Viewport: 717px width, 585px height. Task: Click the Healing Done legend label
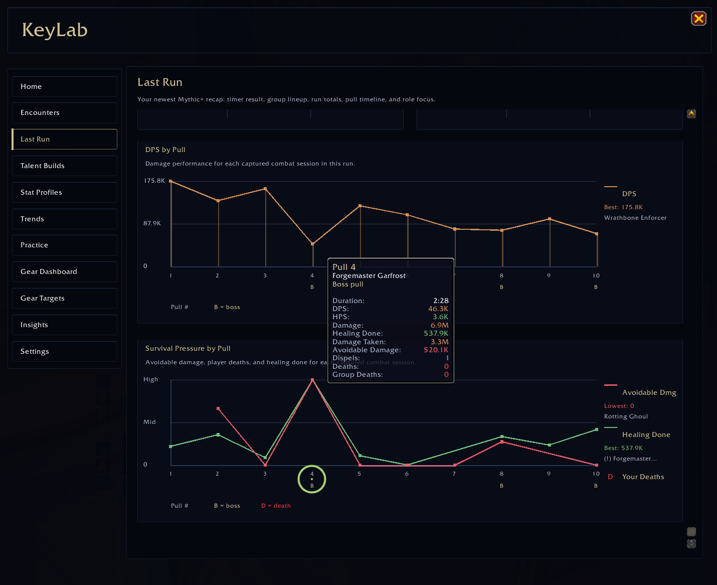646,434
